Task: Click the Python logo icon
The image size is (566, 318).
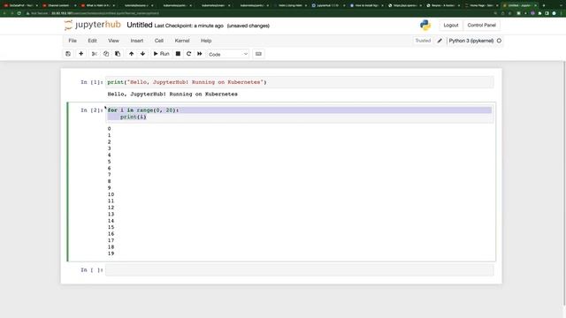Action: (x=425, y=25)
